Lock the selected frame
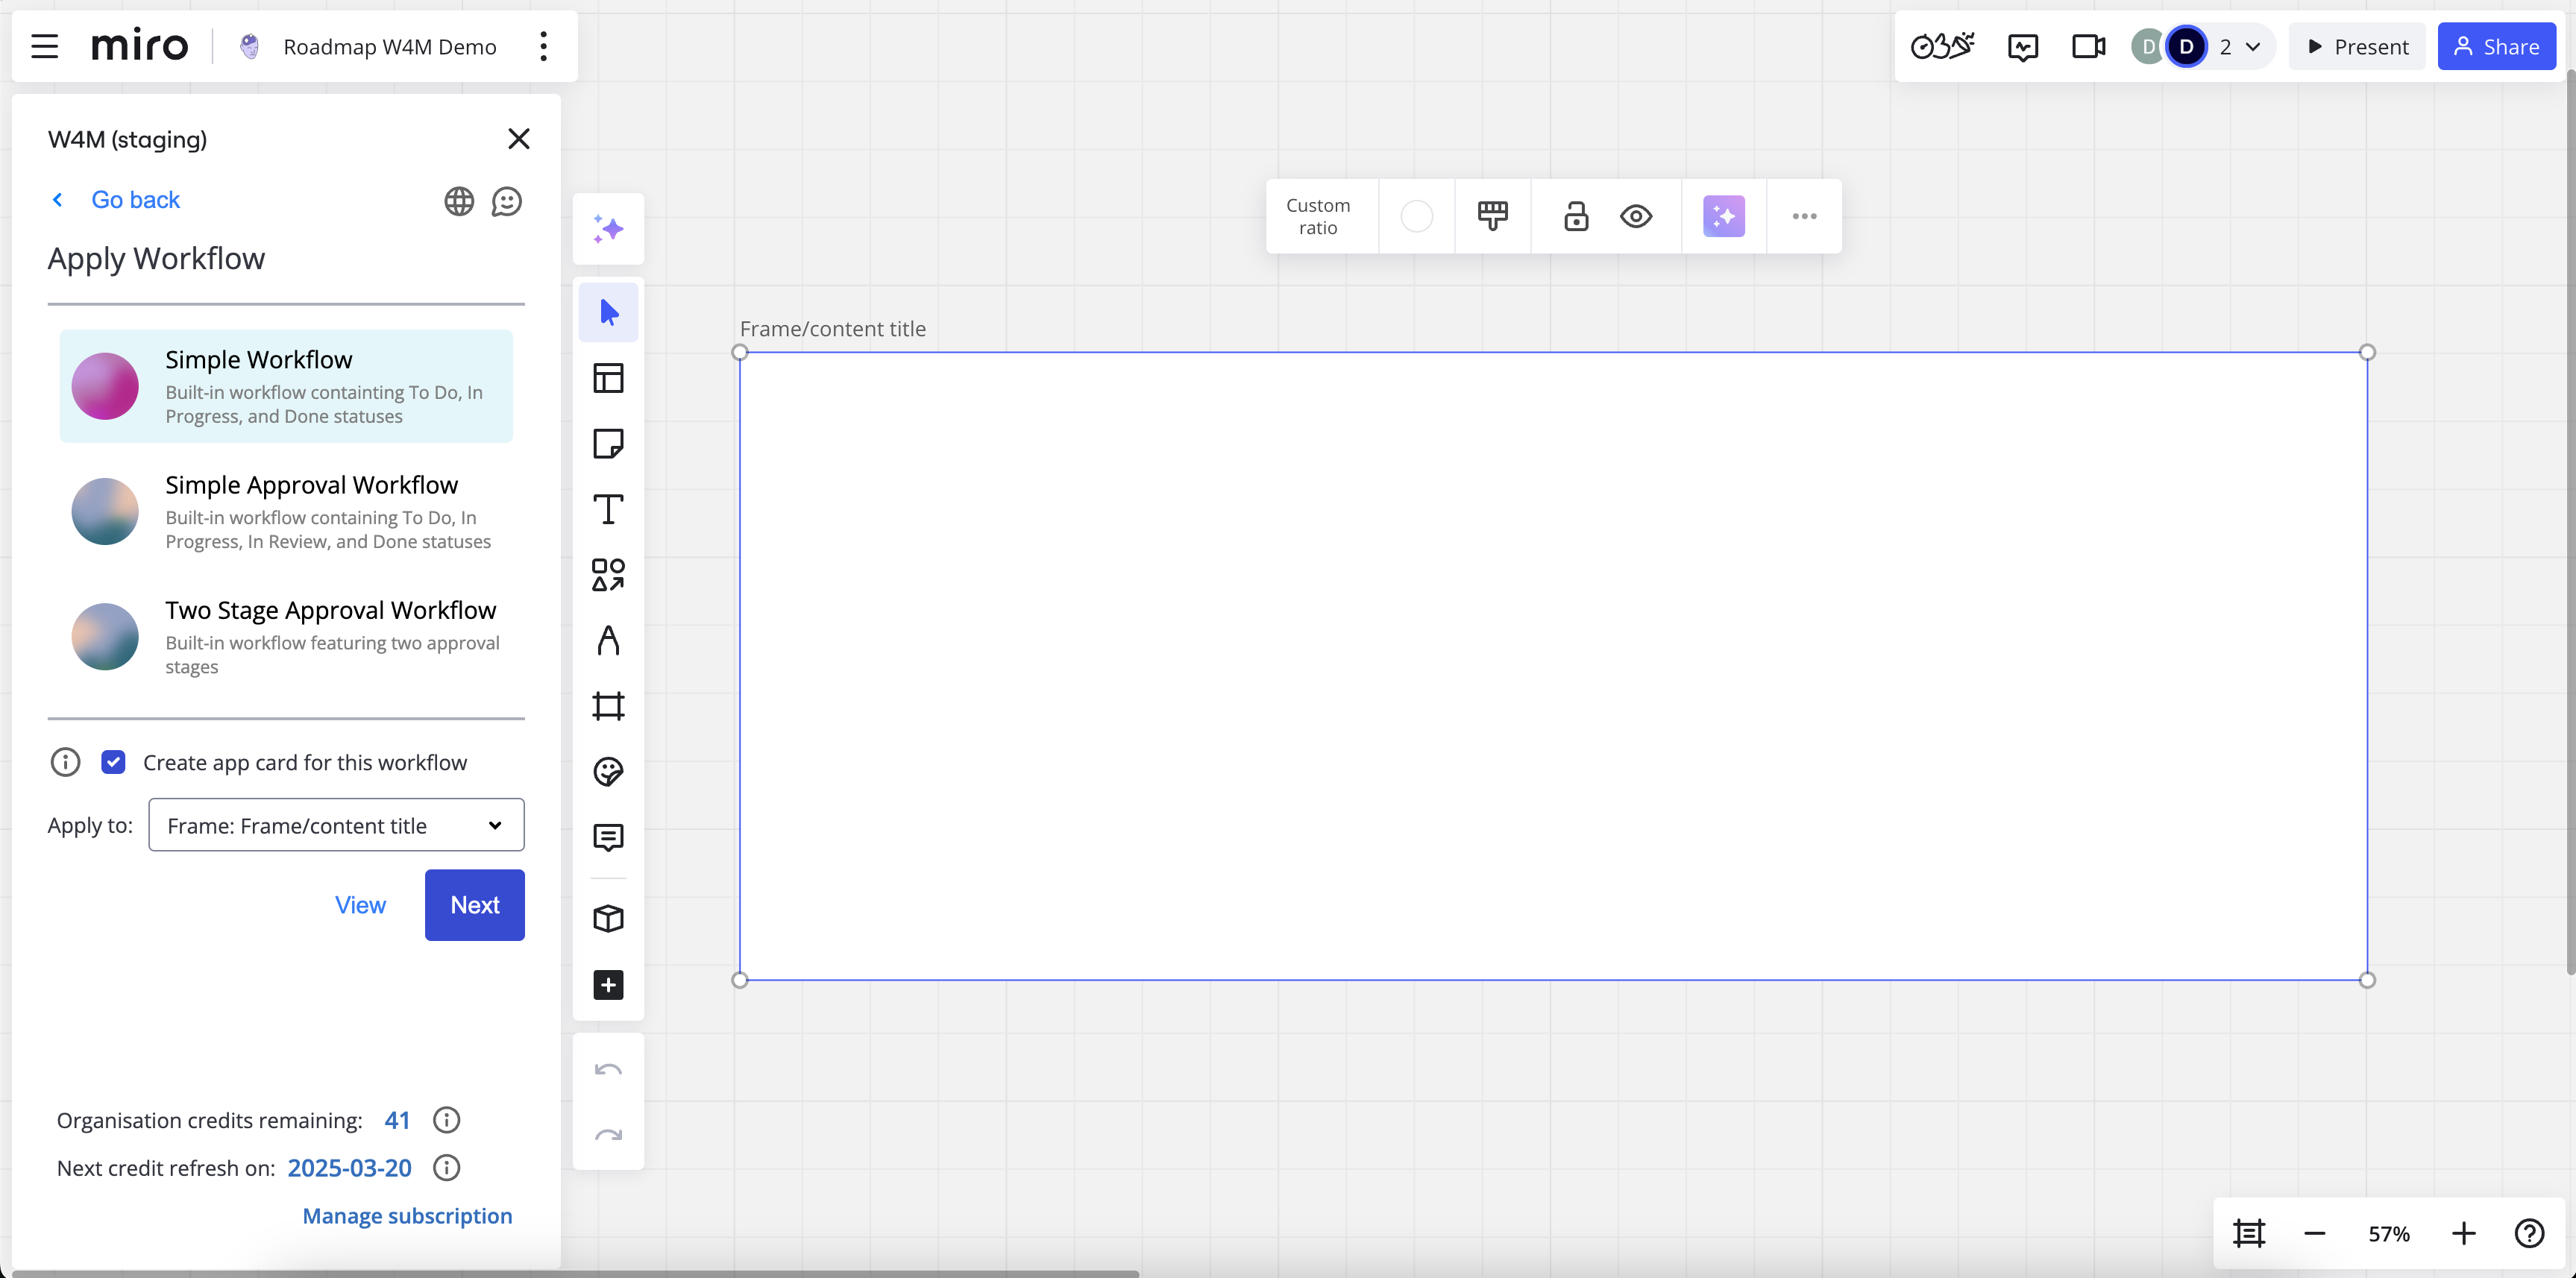 click(x=1576, y=216)
